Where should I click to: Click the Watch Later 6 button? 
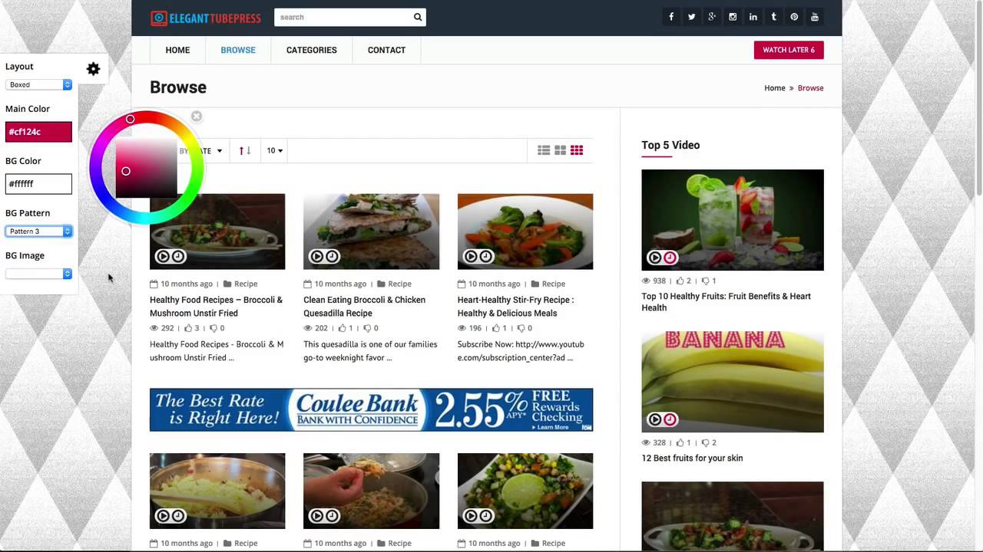[789, 50]
